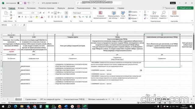The height and width of the screenshot is (109, 195).
Task: Expand the formula bar with chevron
Action: point(193,25)
